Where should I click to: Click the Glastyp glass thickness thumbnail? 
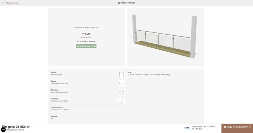pyautogui.click(x=121, y=84)
